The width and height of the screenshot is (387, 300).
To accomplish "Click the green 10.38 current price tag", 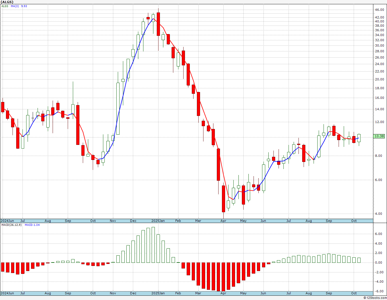I will click(x=379, y=136).
